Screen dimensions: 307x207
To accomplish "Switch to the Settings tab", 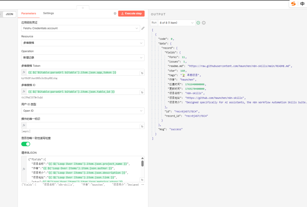I will point(48,13).
